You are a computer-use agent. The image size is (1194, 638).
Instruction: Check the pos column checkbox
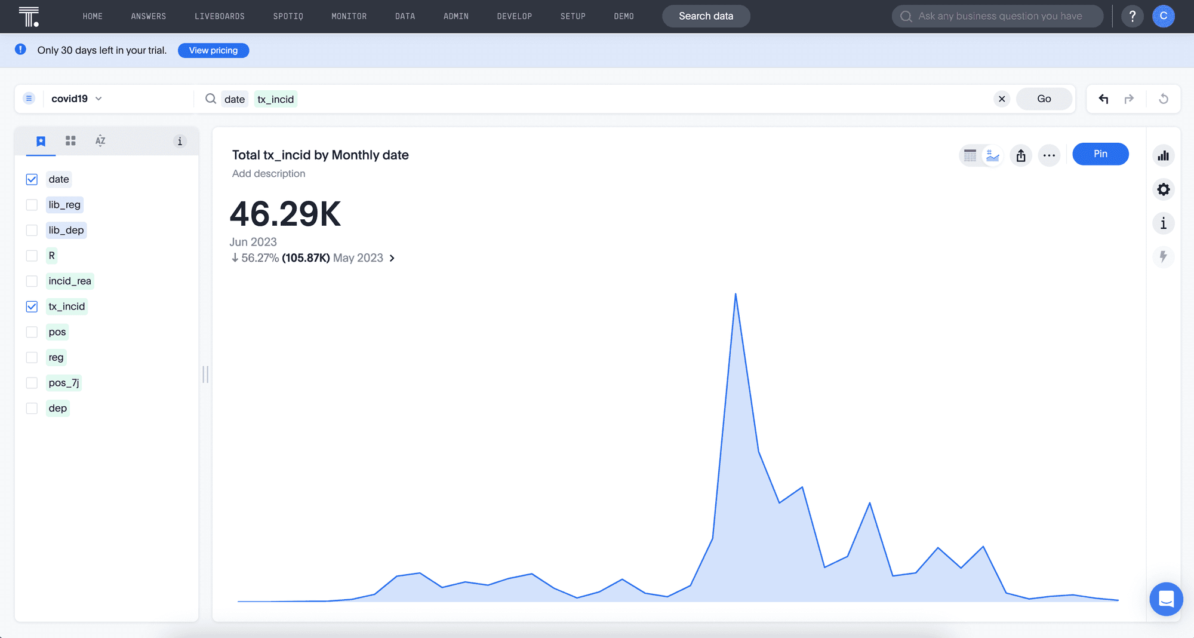(x=32, y=332)
